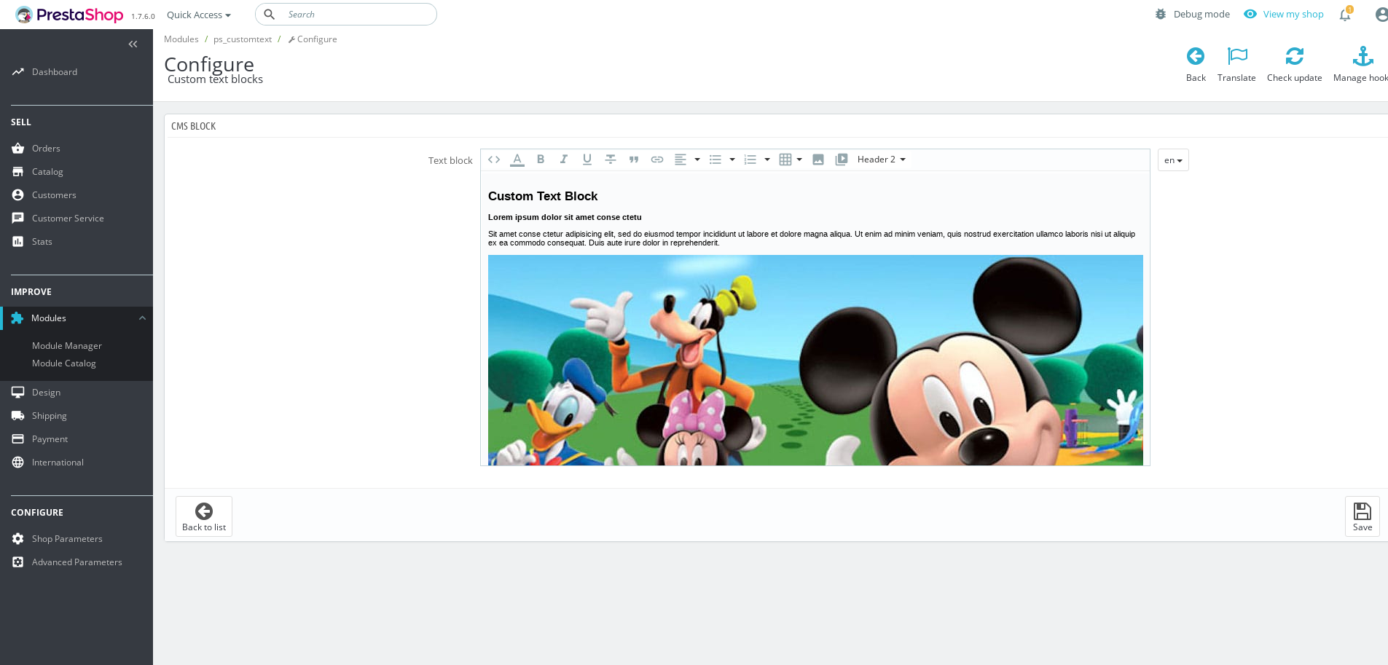
Task: Open the Shipping section
Action: [x=50, y=416]
